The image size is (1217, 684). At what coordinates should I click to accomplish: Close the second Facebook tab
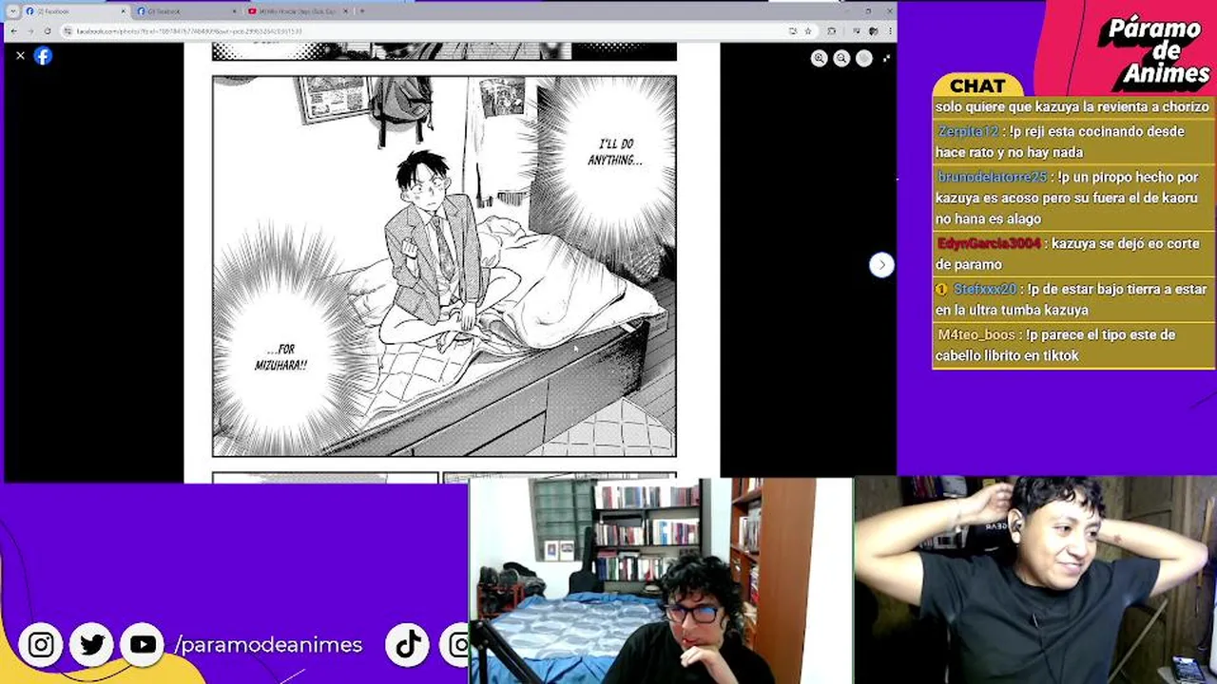[x=235, y=11]
